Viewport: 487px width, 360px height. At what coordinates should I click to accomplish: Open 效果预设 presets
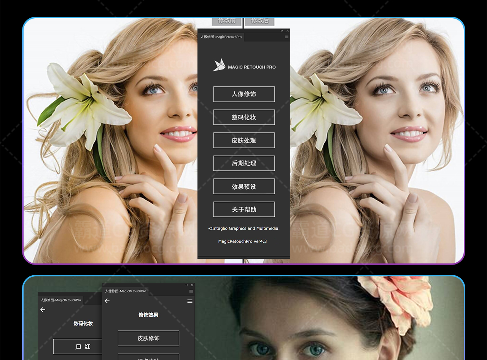click(244, 186)
